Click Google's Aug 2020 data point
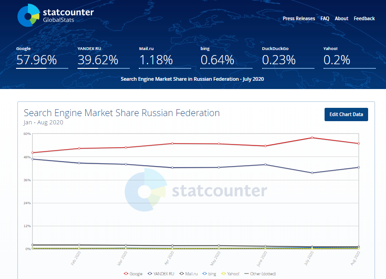Screen dimensions: 386x279 tap(358, 143)
